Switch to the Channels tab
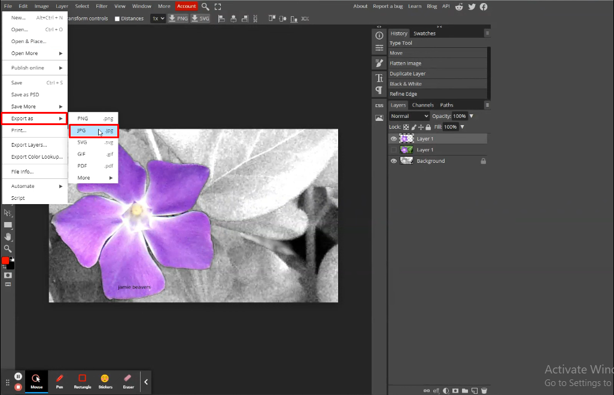This screenshot has width=614, height=395. pos(423,105)
